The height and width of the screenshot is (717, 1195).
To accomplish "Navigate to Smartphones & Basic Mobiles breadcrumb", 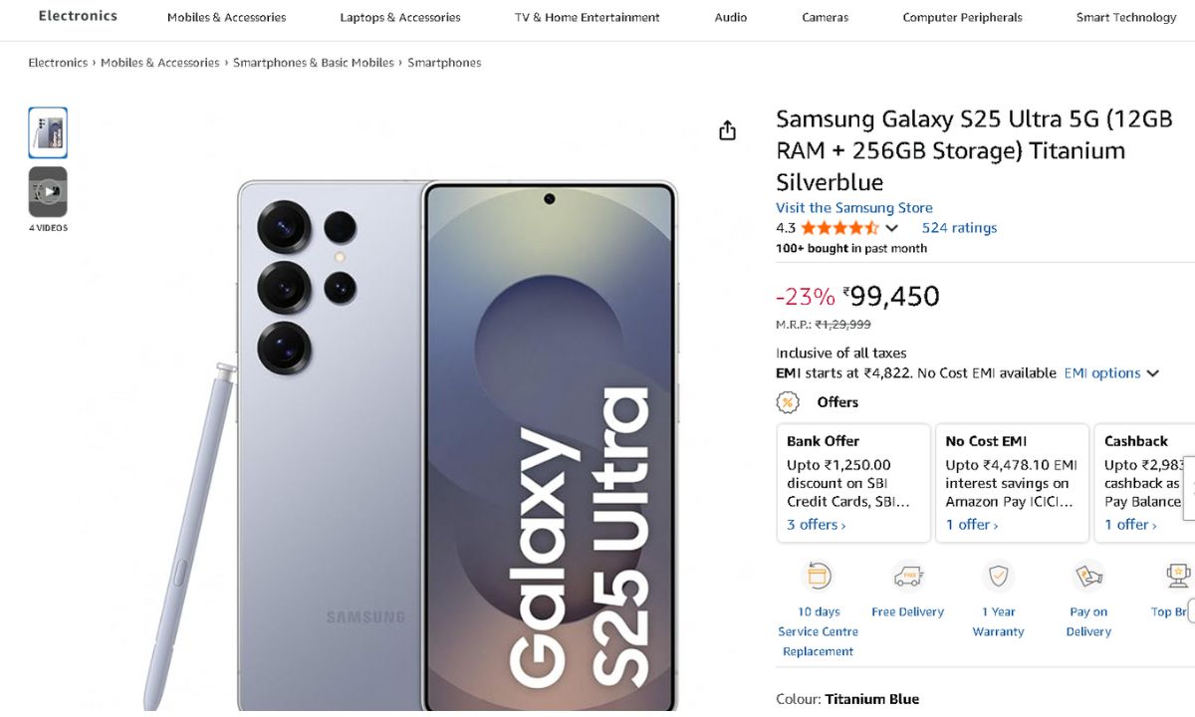I will pyautogui.click(x=314, y=63).
